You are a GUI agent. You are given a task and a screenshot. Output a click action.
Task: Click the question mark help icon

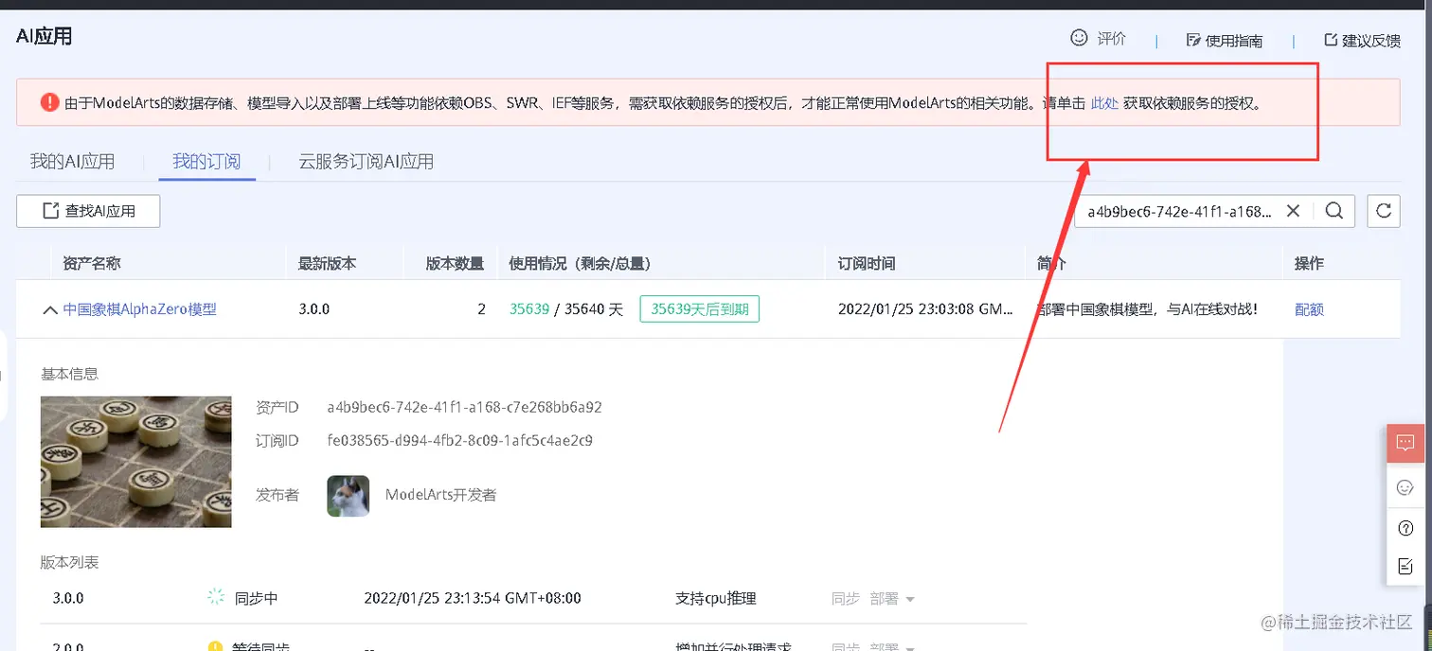[x=1405, y=527]
